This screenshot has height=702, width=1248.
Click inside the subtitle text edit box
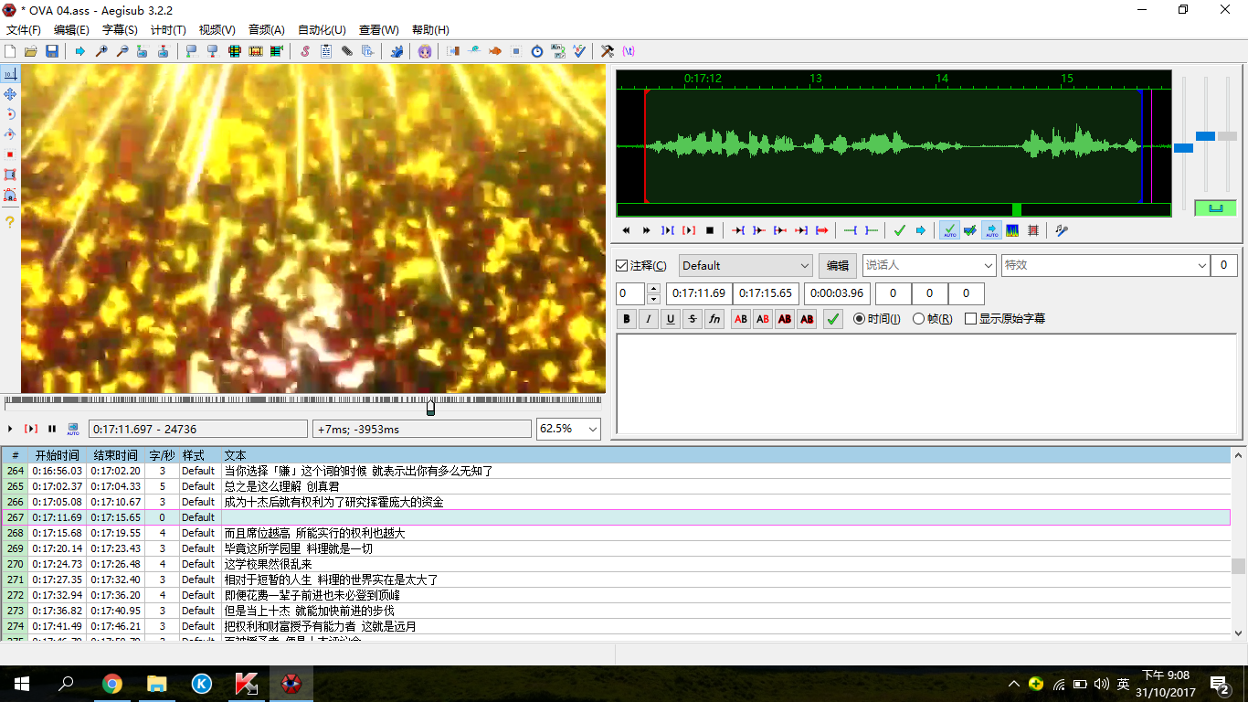pos(926,384)
